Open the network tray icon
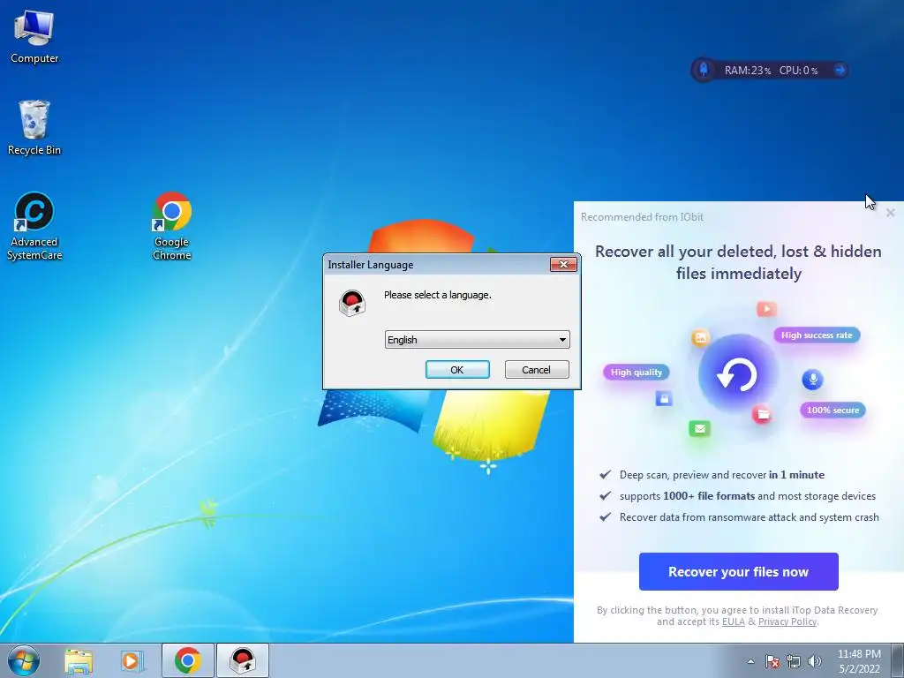Image resolution: width=904 pixels, height=678 pixels. click(794, 661)
